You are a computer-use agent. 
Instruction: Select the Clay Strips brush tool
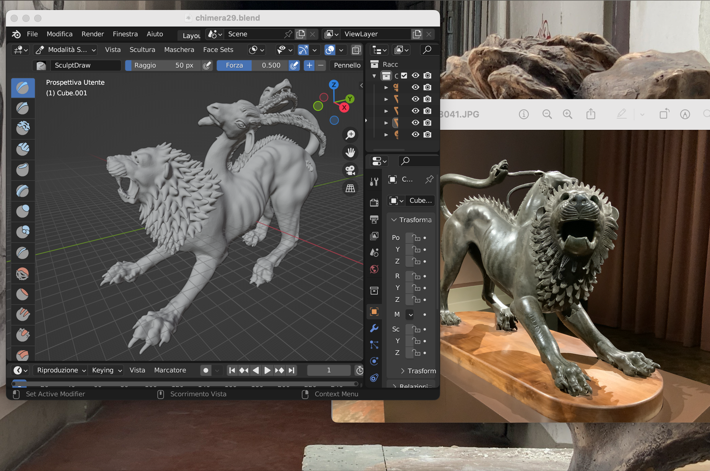[23, 149]
